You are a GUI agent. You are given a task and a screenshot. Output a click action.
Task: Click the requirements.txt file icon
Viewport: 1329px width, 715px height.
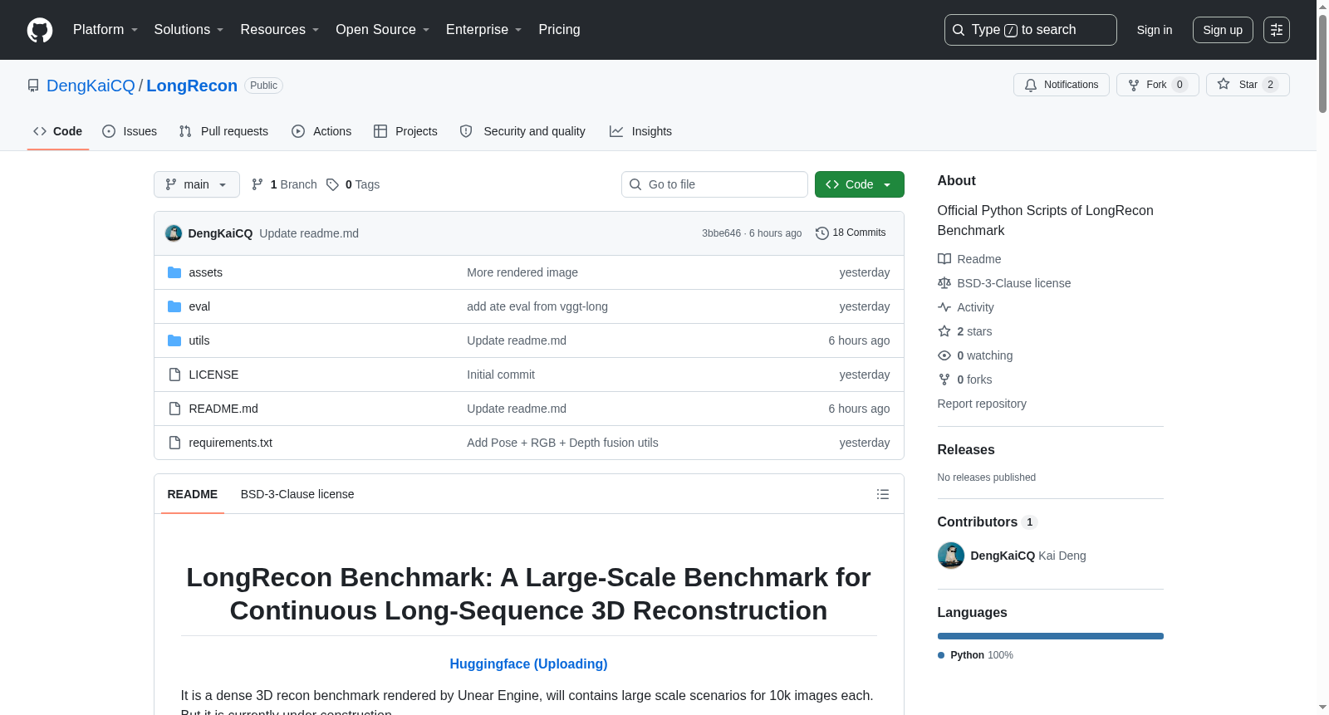[174, 443]
